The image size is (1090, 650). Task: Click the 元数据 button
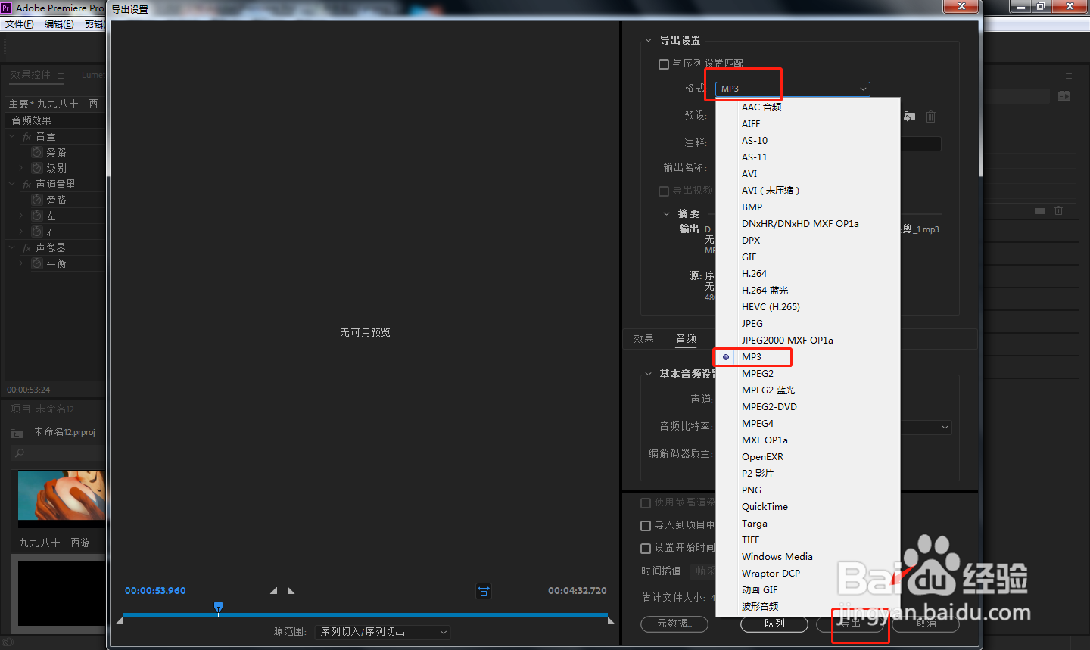pos(674,624)
